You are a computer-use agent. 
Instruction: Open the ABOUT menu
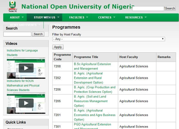(15, 18)
